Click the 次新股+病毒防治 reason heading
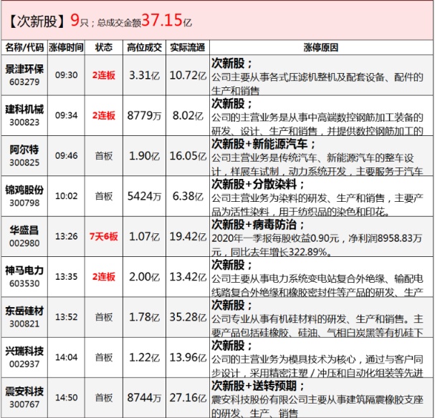The width and height of the screenshot is (435, 418). [x=258, y=224]
